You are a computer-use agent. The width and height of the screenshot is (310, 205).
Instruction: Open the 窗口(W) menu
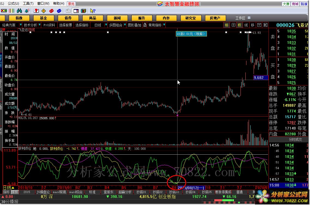(x=43, y=4)
